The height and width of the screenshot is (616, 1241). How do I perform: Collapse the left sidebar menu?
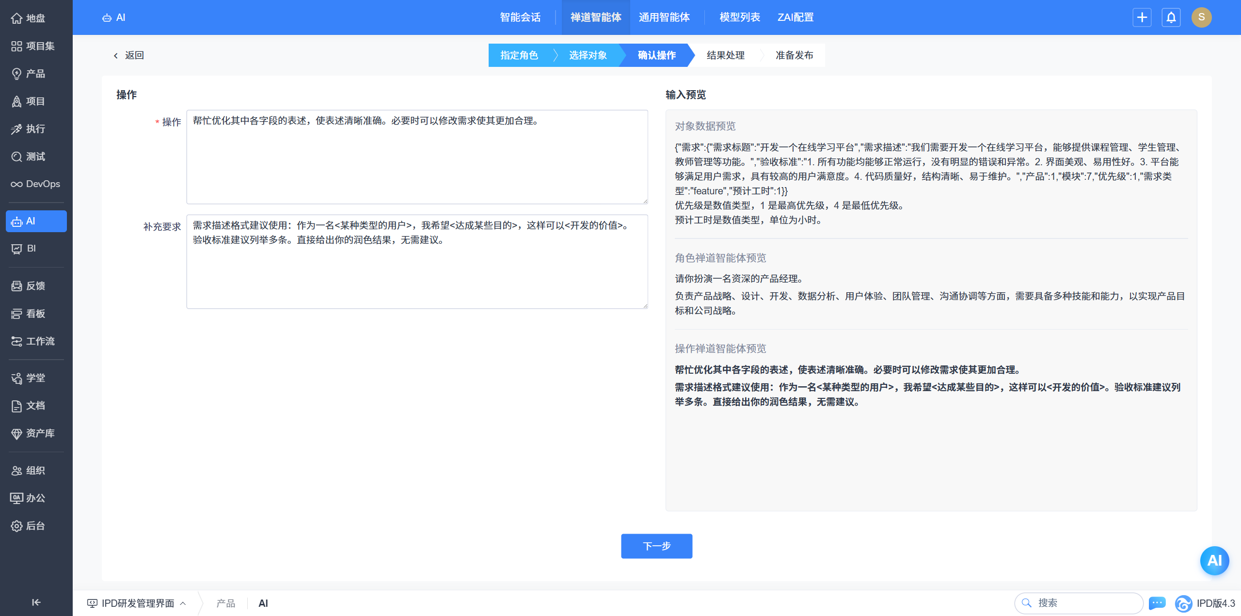pyautogui.click(x=36, y=602)
